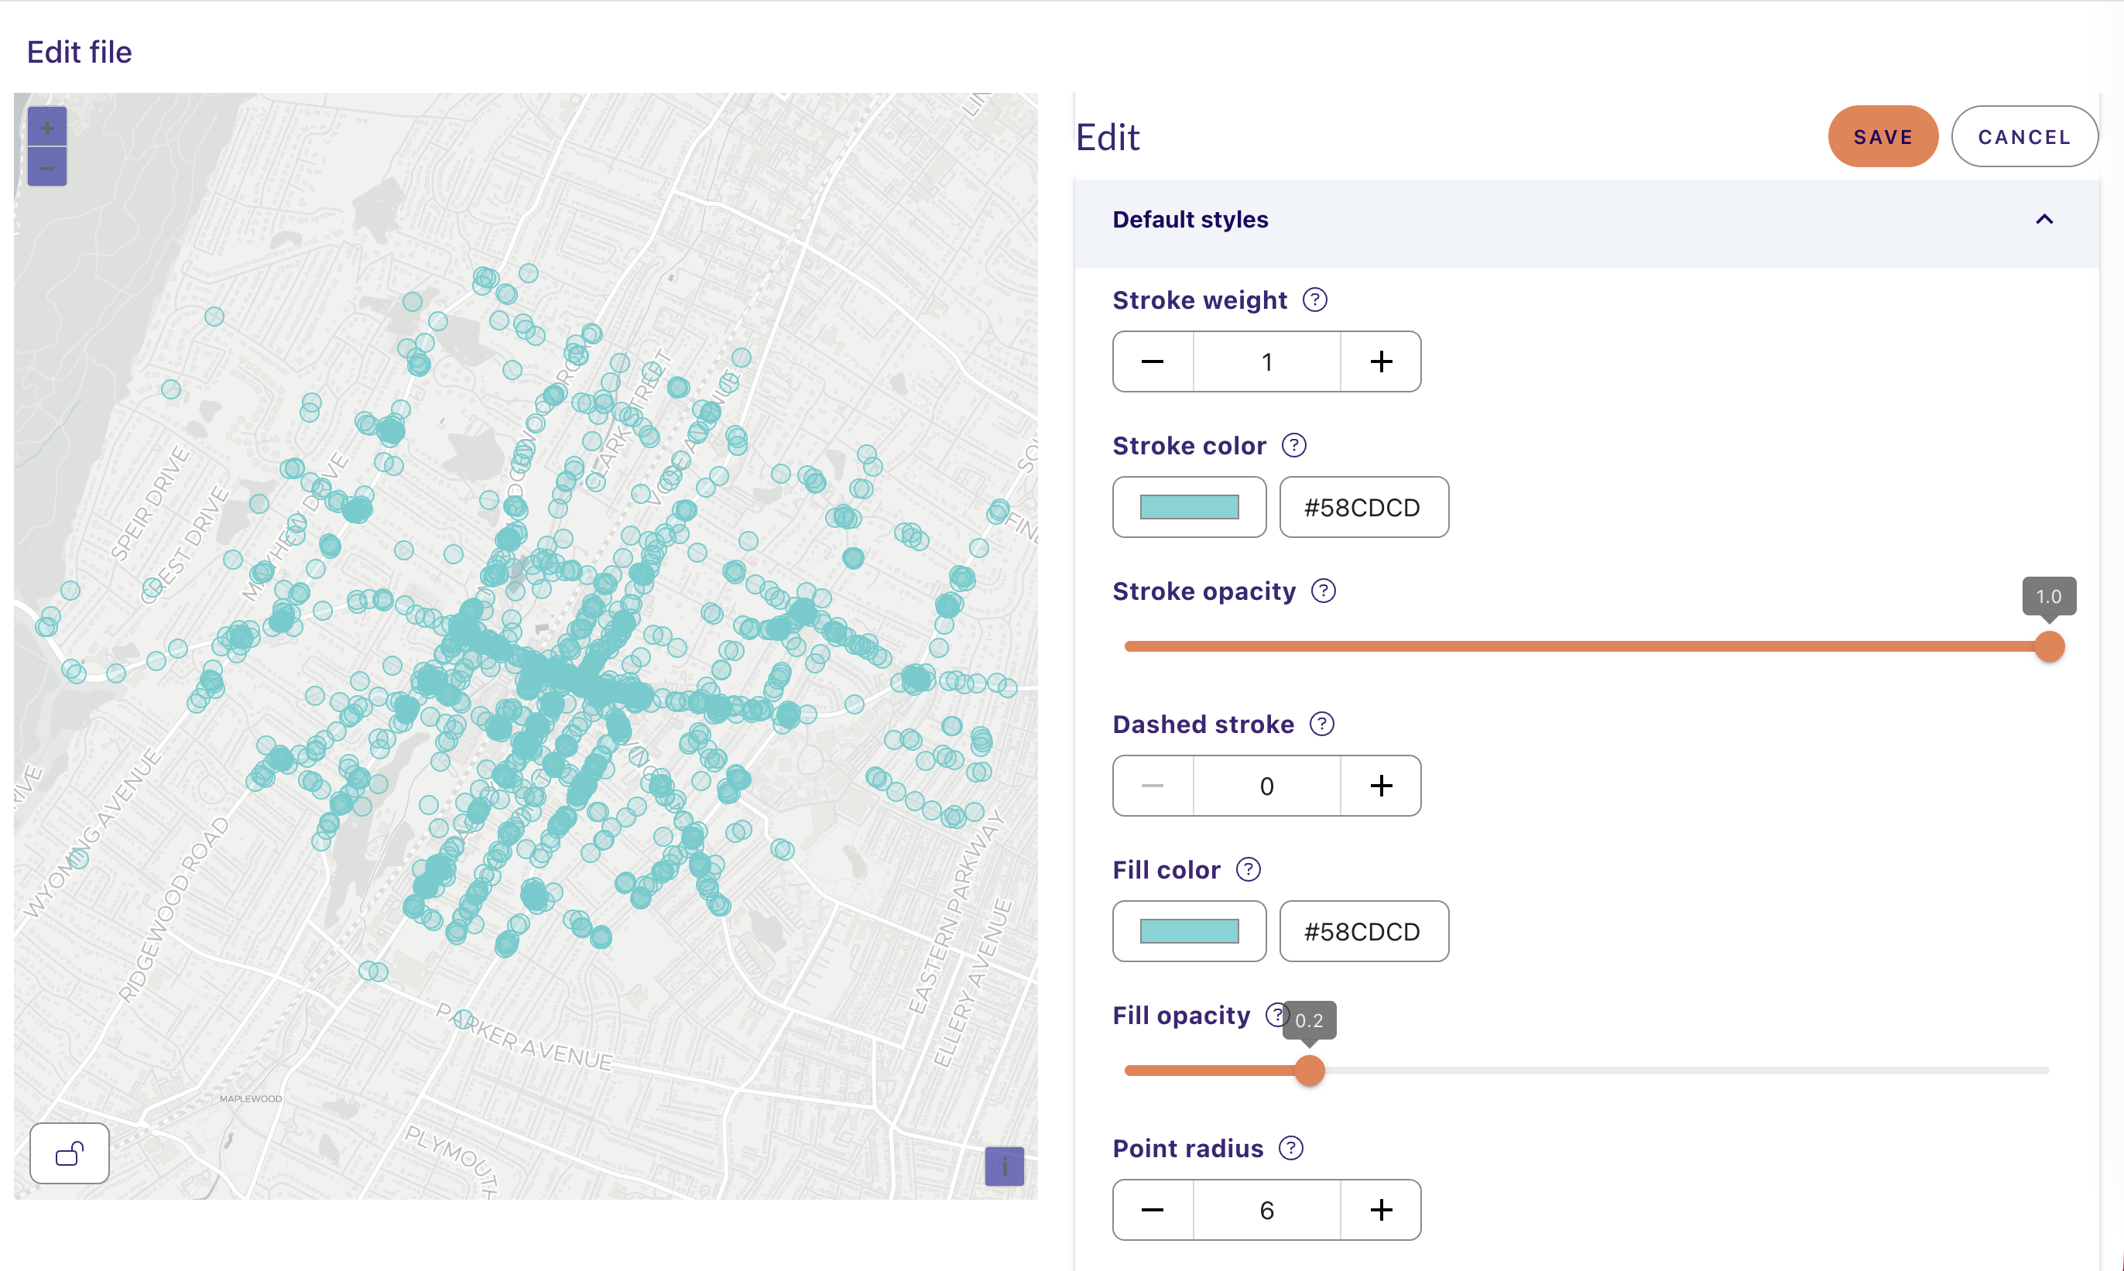The image size is (2124, 1271).
Task: Save the style edits
Action: pyautogui.click(x=1882, y=136)
